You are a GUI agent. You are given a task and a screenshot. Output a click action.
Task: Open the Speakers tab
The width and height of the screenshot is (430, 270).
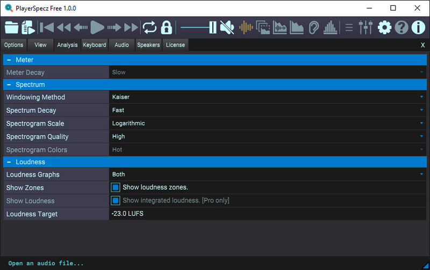(148, 45)
